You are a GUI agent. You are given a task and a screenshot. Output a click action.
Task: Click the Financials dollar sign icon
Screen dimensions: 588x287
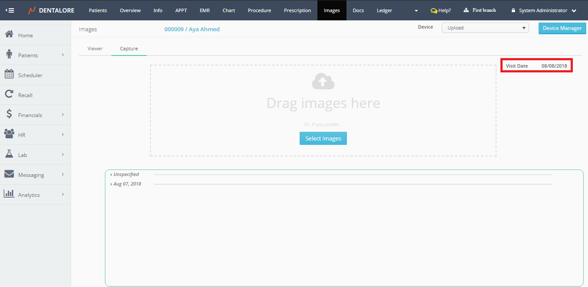click(x=9, y=114)
